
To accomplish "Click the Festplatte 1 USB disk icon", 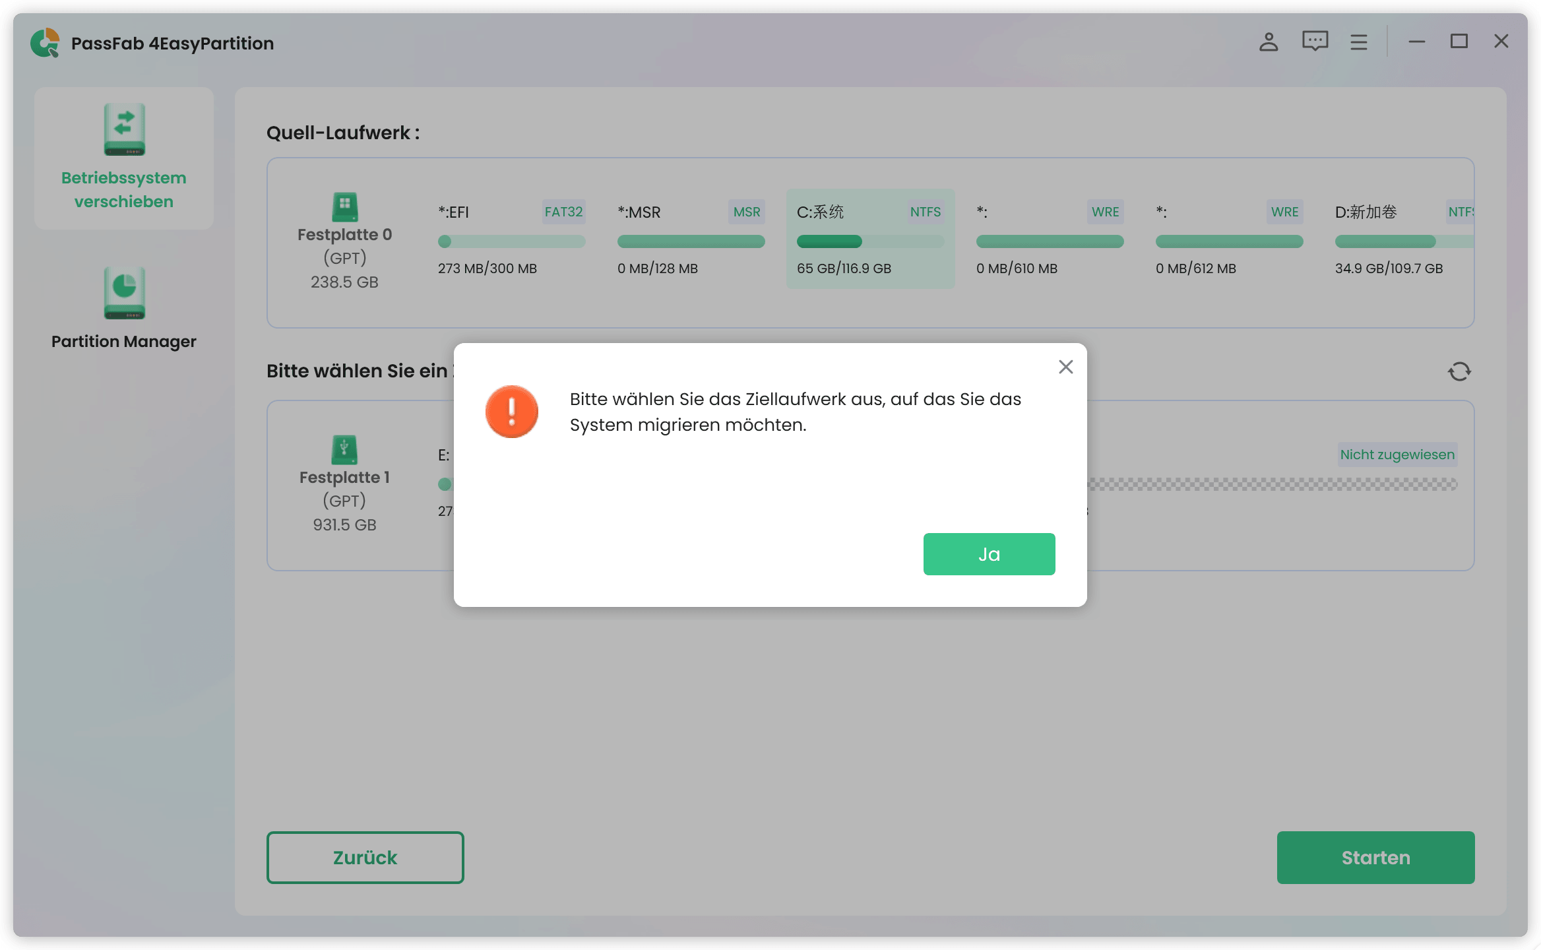I will coord(344,451).
